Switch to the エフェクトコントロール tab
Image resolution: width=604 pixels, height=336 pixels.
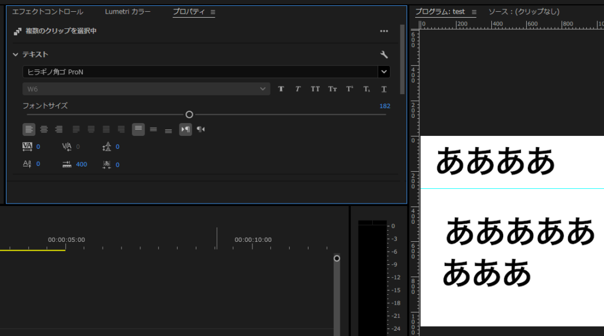point(48,12)
